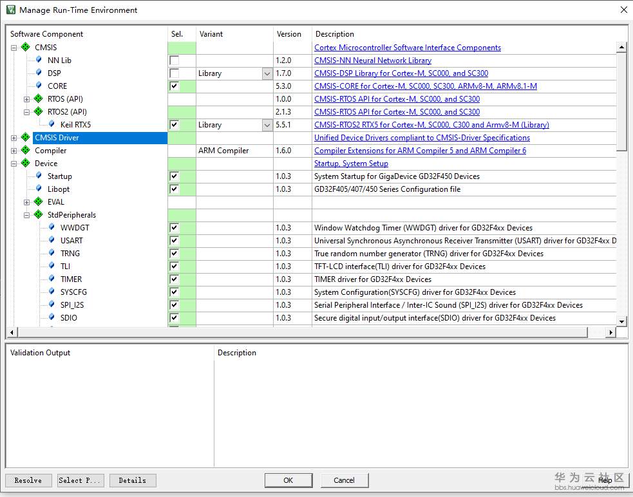Click the blue icon beside Libopt

tap(39, 189)
